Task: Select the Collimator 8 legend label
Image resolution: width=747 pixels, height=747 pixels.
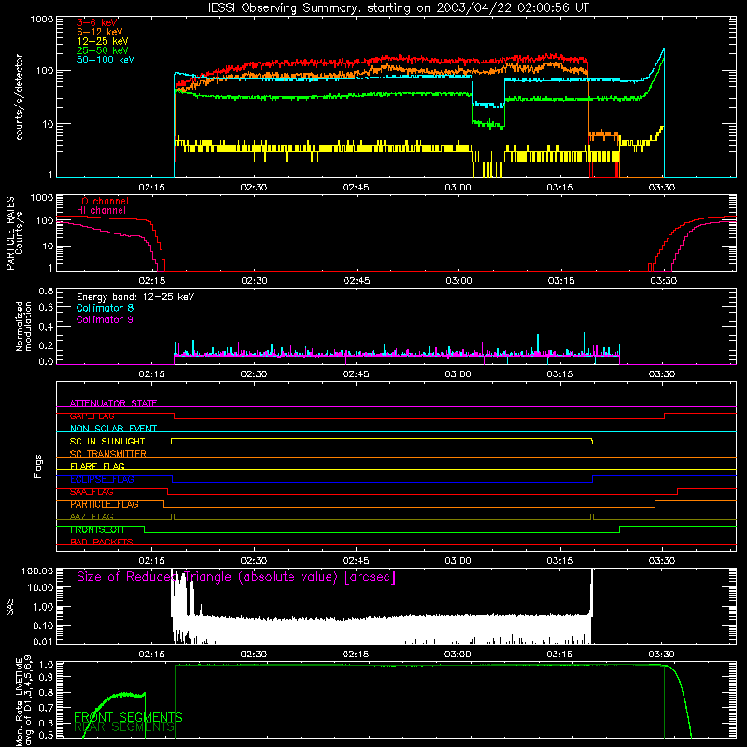Action: coord(105,308)
